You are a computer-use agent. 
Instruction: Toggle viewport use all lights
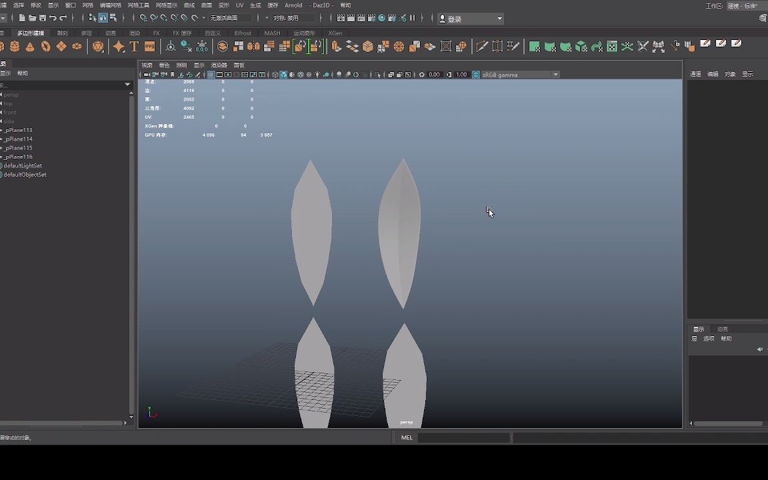pyautogui.click(x=317, y=75)
